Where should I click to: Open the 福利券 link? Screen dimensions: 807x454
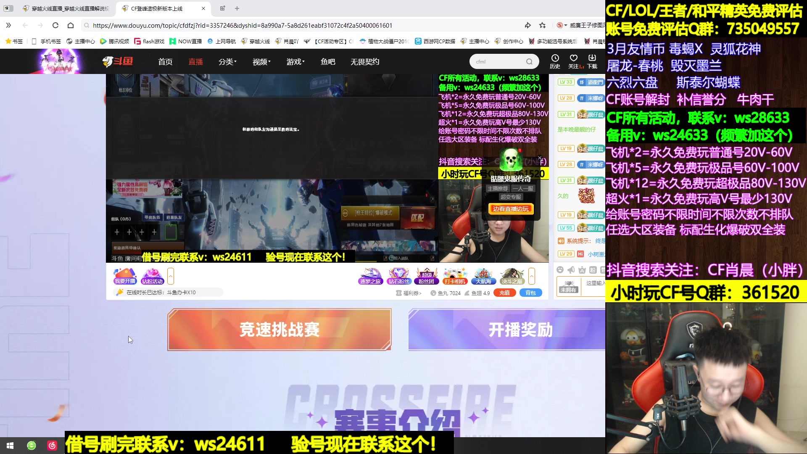click(409, 293)
